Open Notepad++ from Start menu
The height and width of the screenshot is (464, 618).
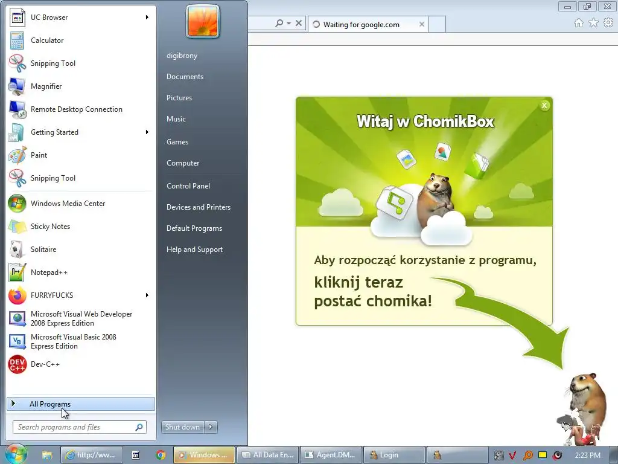click(x=81, y=272)
